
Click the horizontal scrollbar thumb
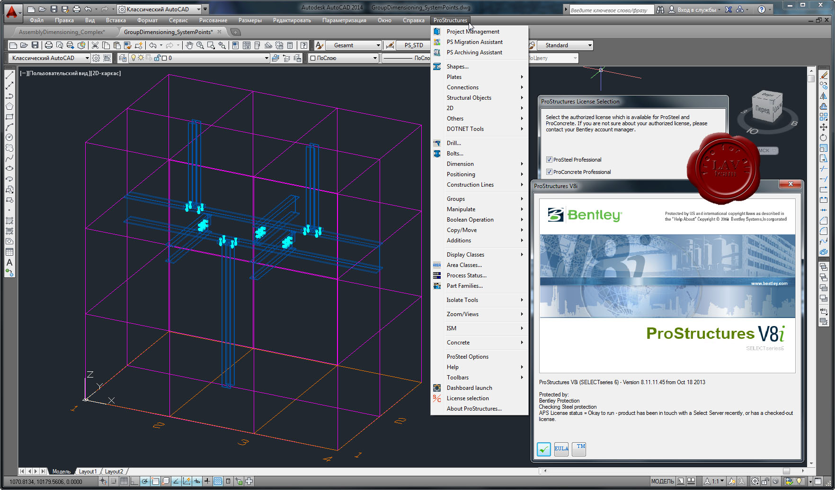click(786, 471)
